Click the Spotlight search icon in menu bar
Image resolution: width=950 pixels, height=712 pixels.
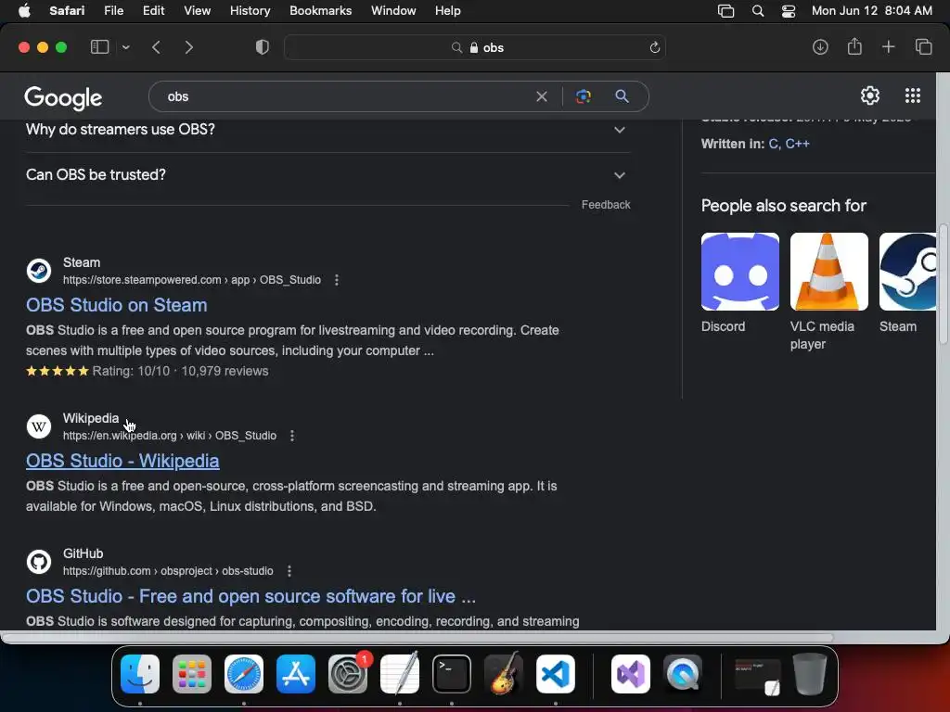(757, 10)
